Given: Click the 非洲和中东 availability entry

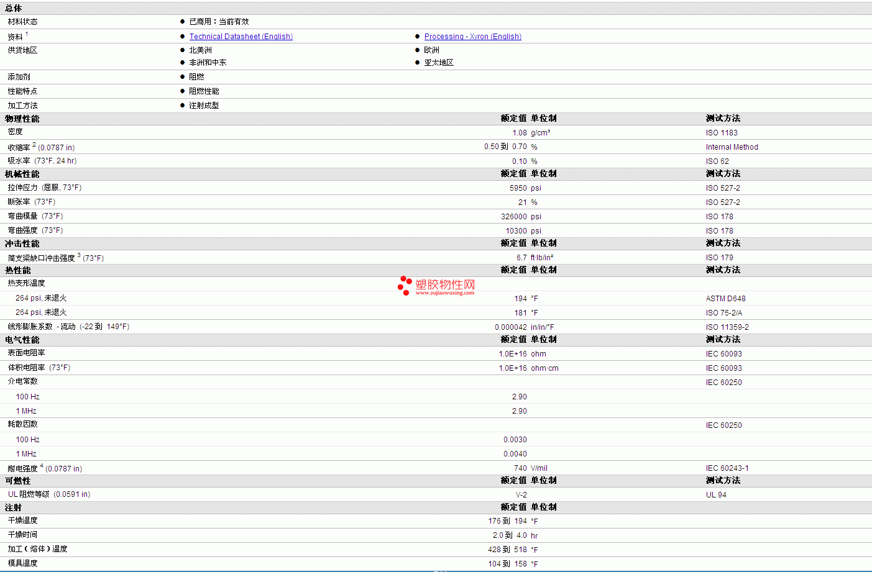Looking at the screenshot, I should (208, 63).
